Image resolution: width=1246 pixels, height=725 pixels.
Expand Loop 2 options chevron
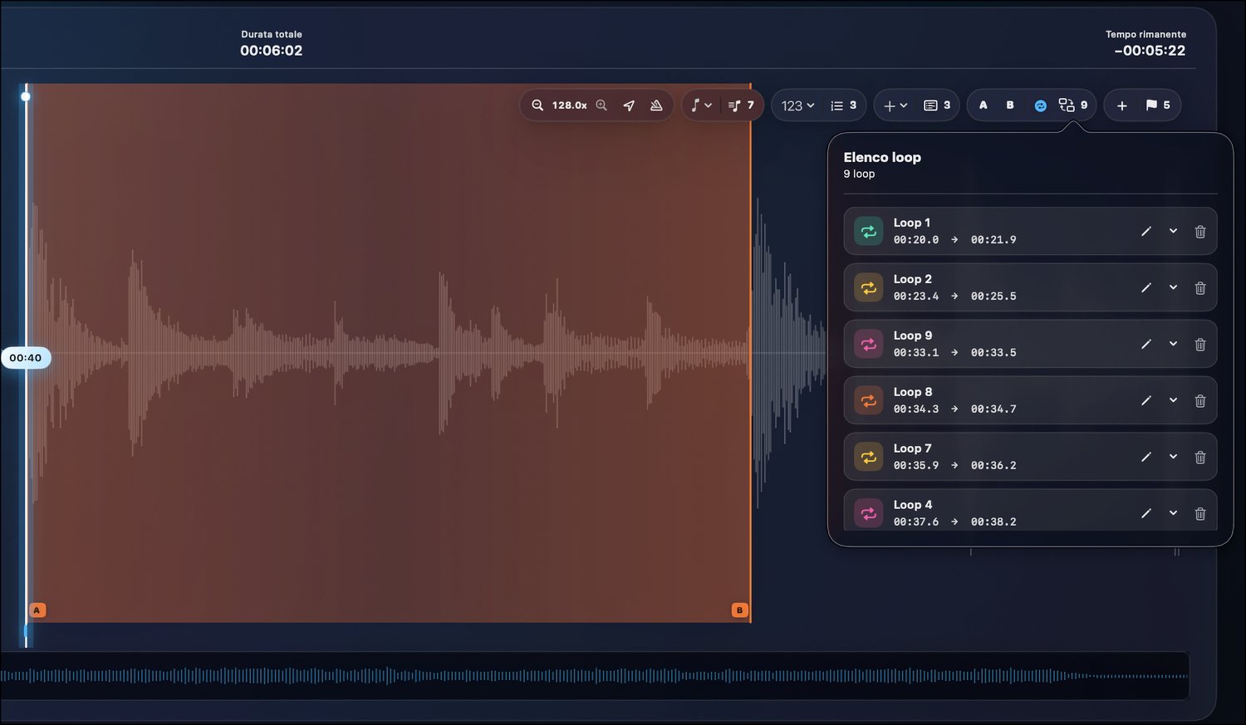[1173, 287]
